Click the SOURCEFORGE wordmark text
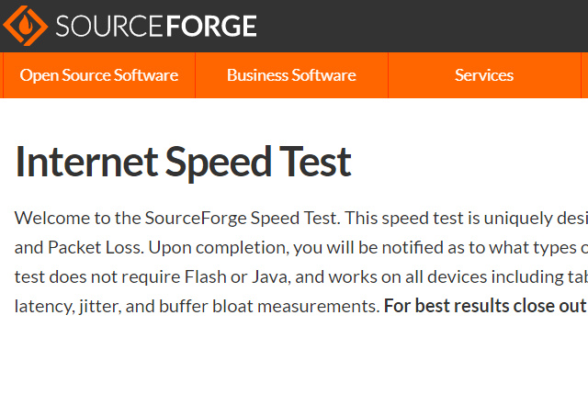 click(x=156, y=26)
